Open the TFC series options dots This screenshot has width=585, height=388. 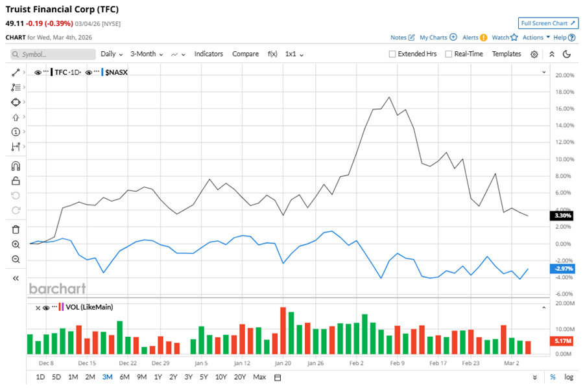(46, 71)
